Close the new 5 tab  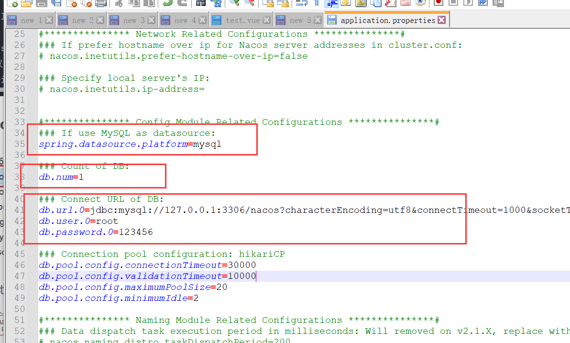pyautogui.click(x=318, y=20)
